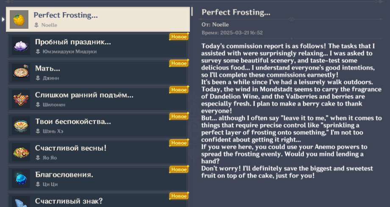Click the crystal icon for Счастливый знак
The image size is (390, 207).
point(21,202)
